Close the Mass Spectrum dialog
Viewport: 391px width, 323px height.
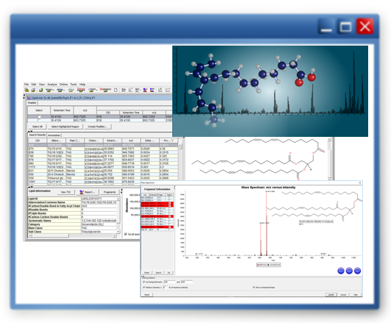coord(360,182)
